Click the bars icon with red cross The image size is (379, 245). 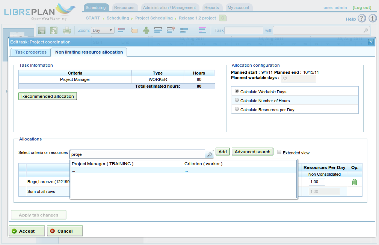point(171,30)
